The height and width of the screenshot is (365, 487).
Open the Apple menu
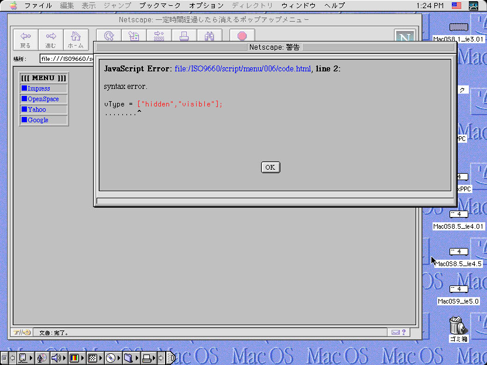coord(13,6)
